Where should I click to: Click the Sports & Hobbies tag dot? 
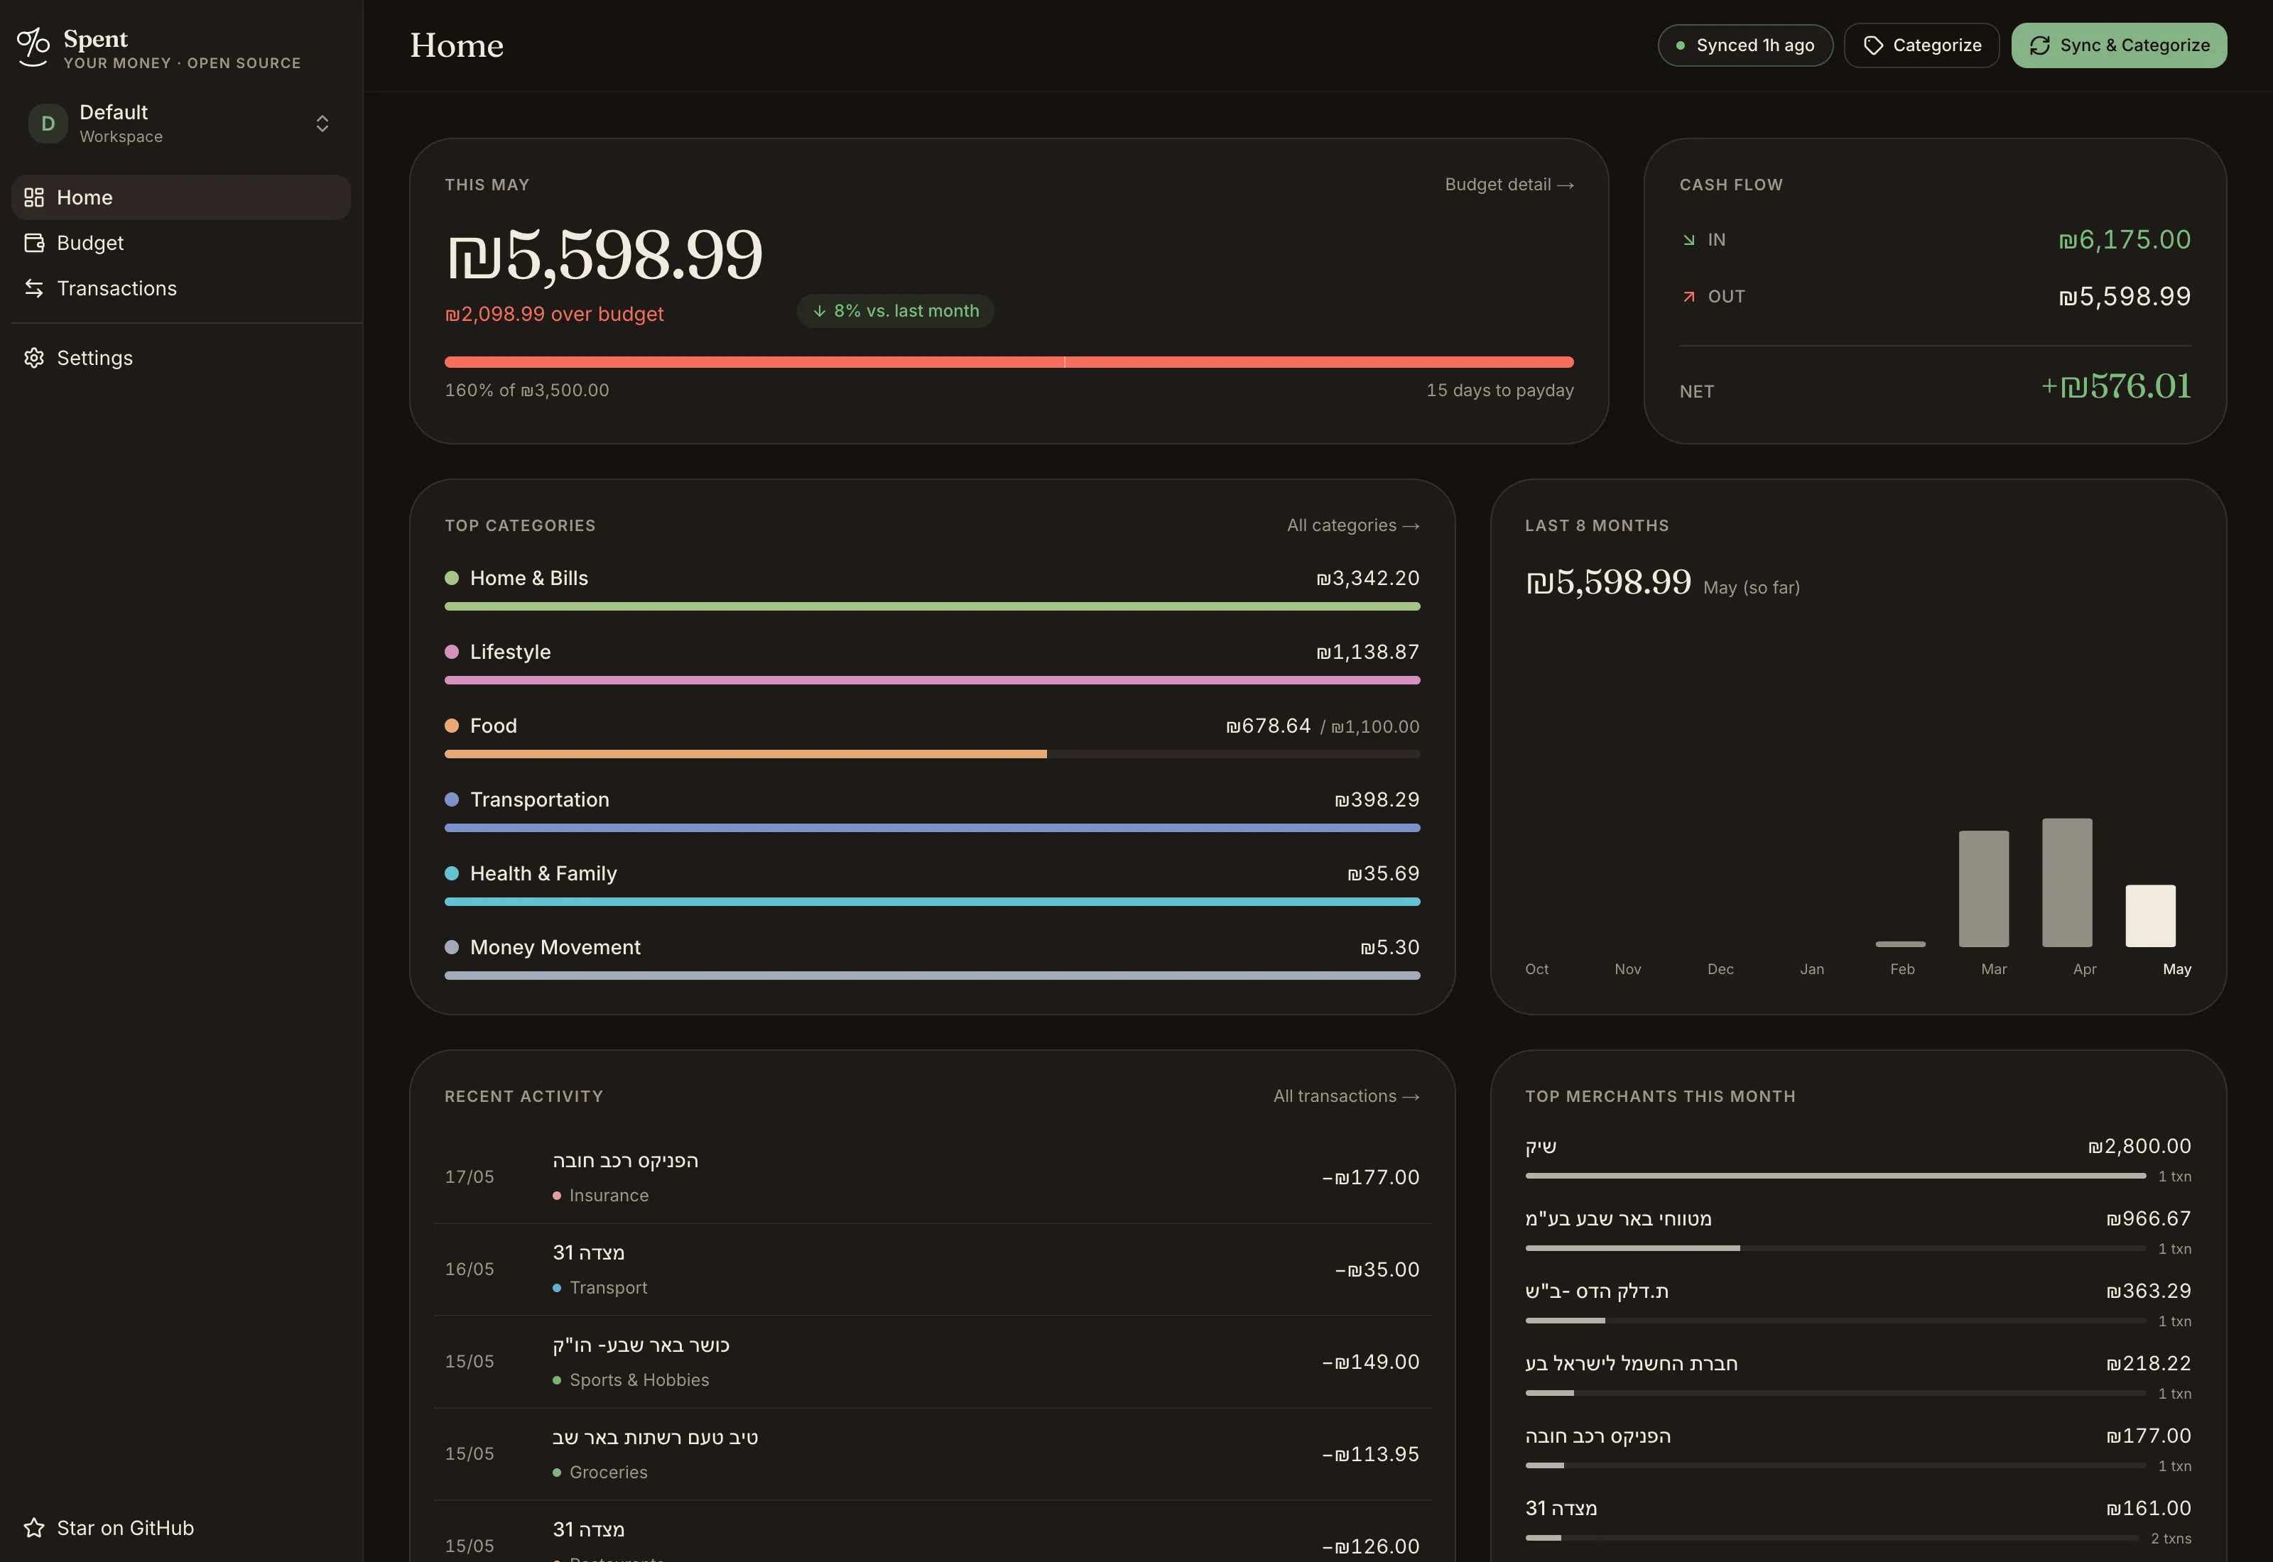[x=557, y=1380]
